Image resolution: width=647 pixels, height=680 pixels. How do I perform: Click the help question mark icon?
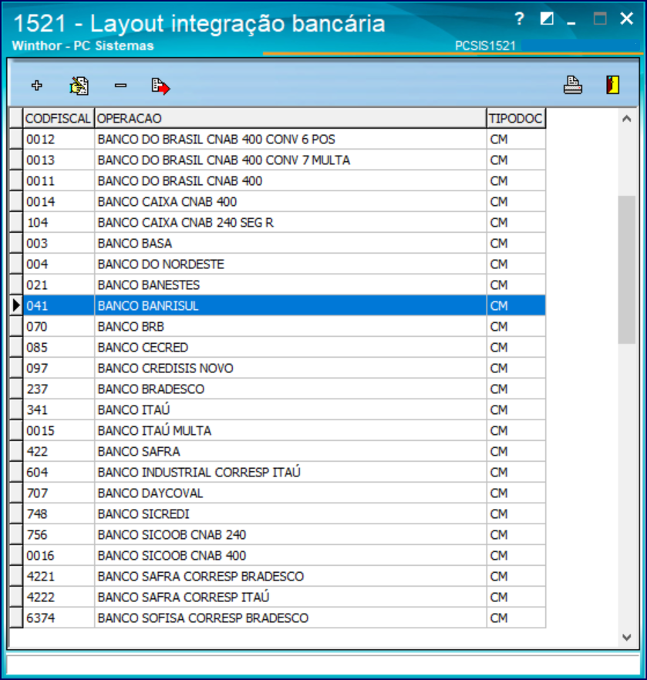tap(519, 19)
